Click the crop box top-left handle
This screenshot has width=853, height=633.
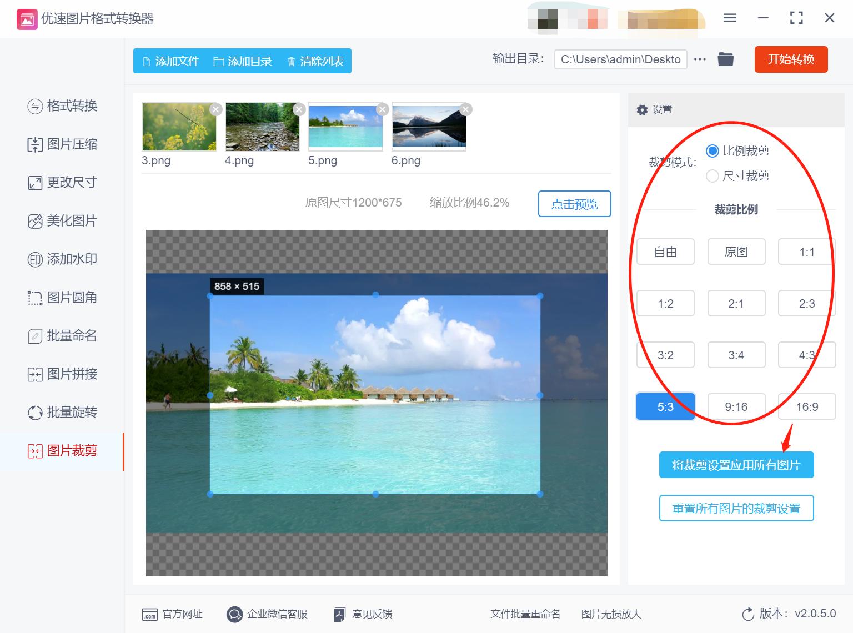pos(210,296)
